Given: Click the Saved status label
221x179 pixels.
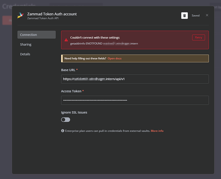Looking at the screenshot, I should (x=196, y=15).
